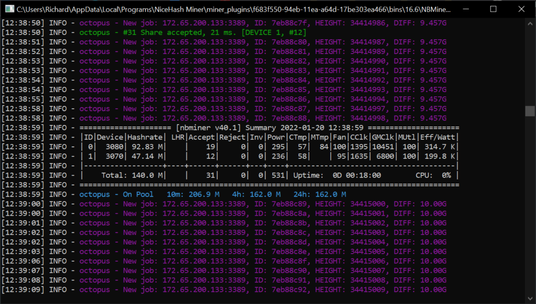The height and width of the screenshot is (304, 536).
Task: Click the '[12:38:52]' timestamp
Action: 23,52
